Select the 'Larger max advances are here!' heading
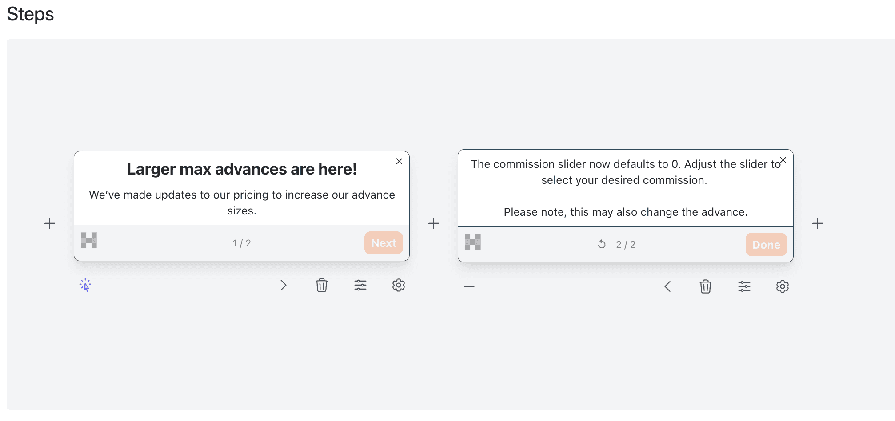This screenshot has width=895, height=421. pos(242,169)
